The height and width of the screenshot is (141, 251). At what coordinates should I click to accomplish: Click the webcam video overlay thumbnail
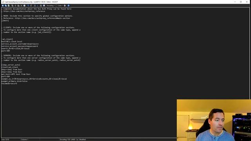[x=214, y=120]
